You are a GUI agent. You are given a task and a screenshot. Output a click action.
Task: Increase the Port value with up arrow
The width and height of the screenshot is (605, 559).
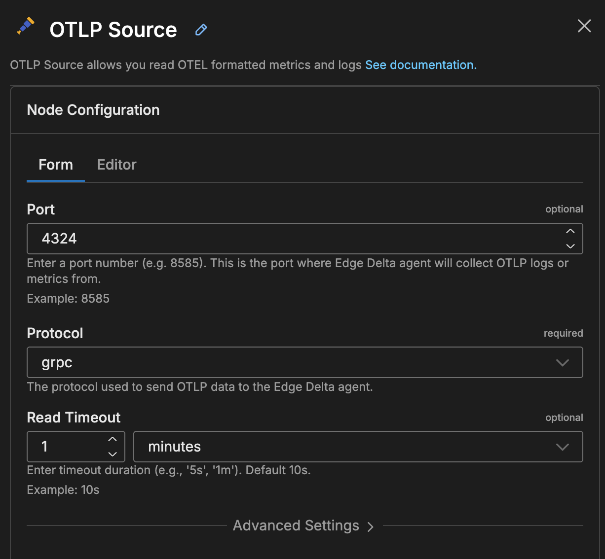click(x=570, y=232)
